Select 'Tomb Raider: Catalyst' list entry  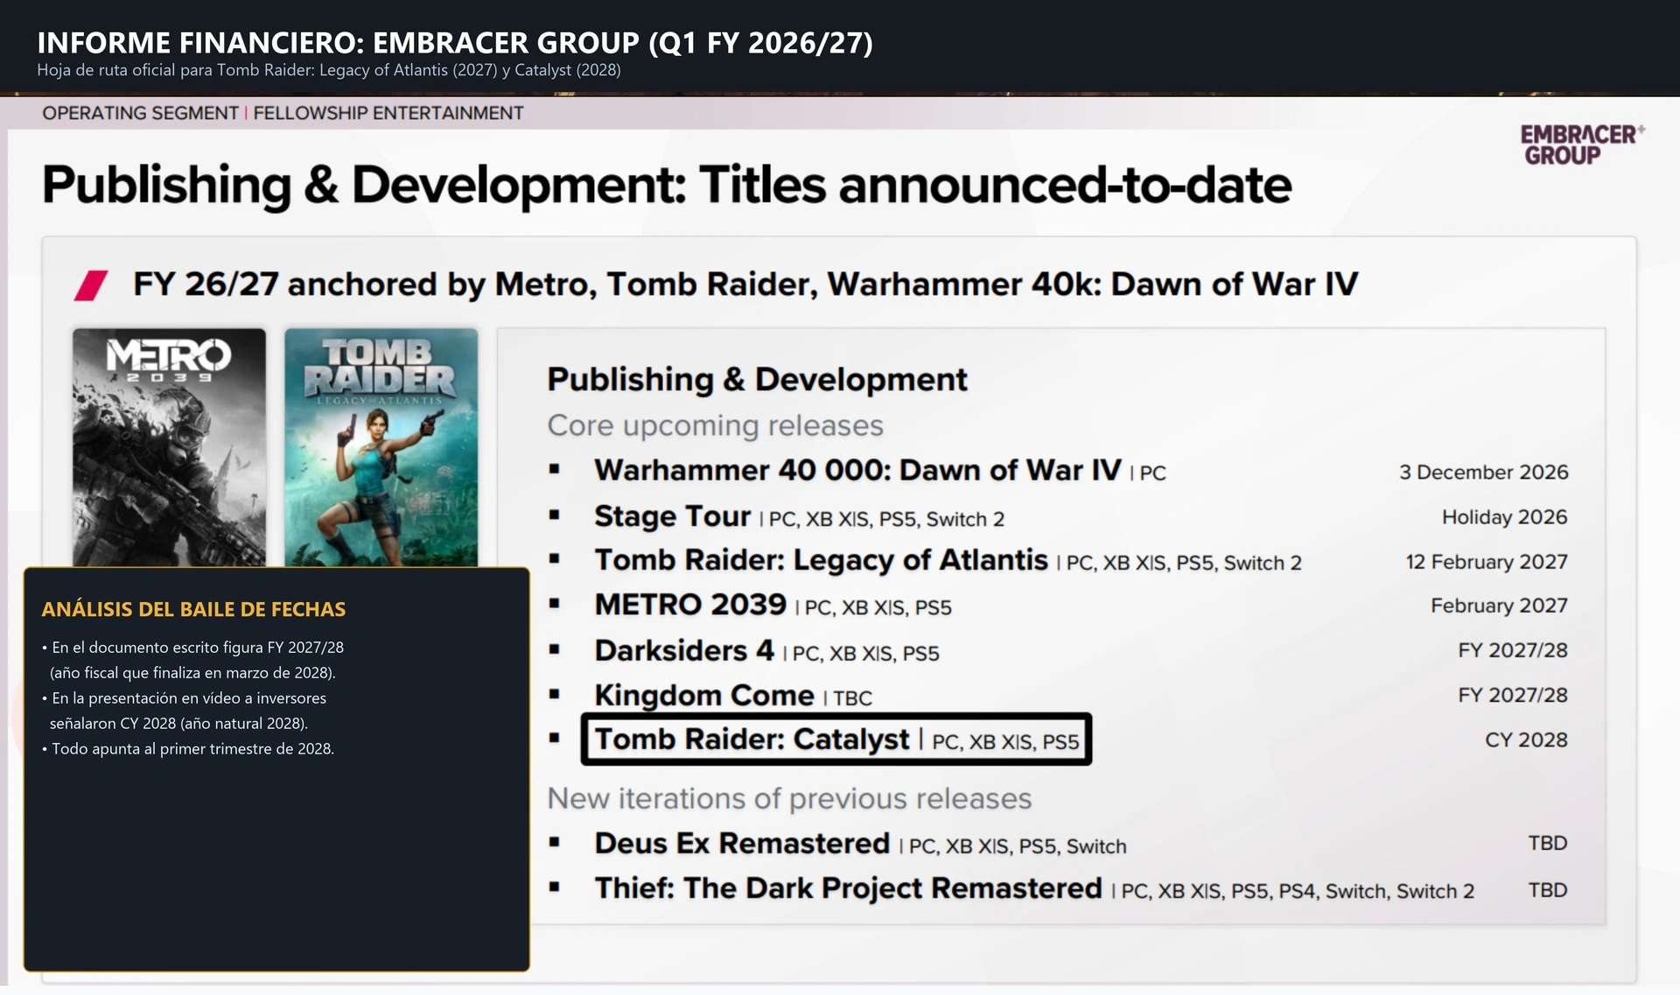pos(836,739)
